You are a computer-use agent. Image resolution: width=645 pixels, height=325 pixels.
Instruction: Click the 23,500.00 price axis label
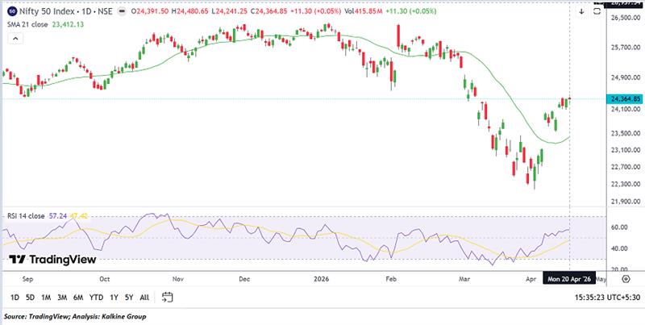click(x=625, y=133)
